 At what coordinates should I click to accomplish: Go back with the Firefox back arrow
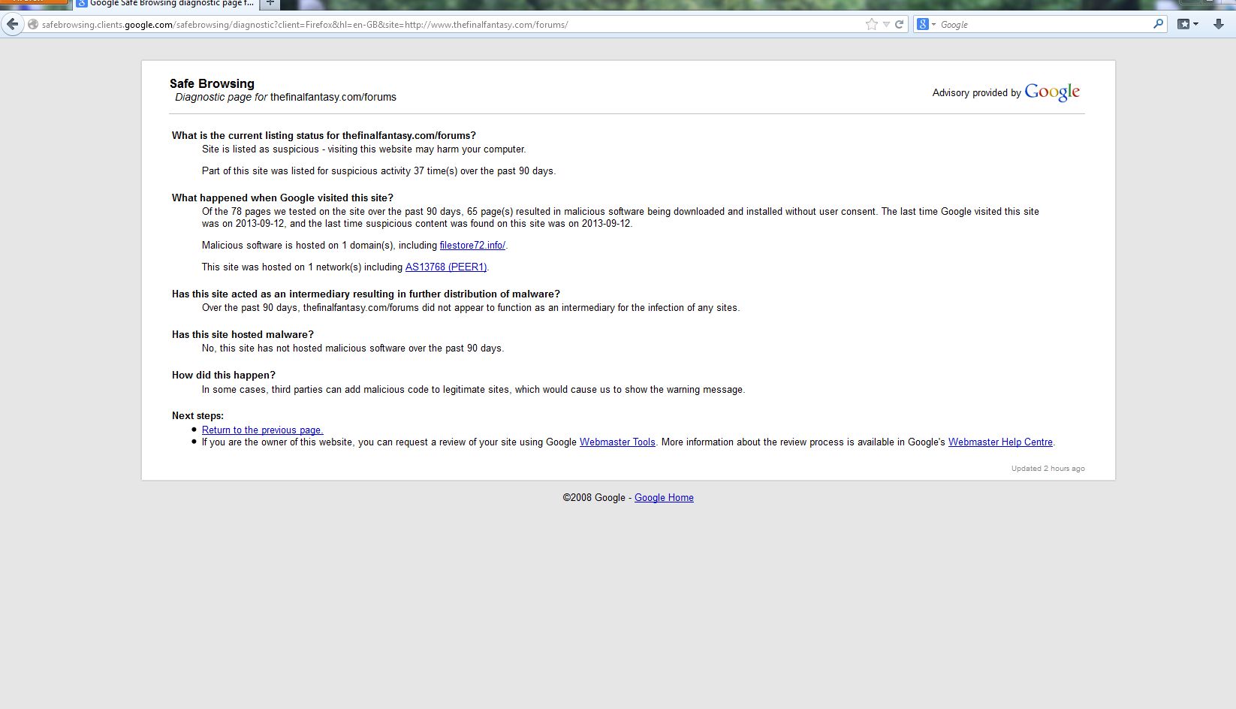tap(12, 24)
